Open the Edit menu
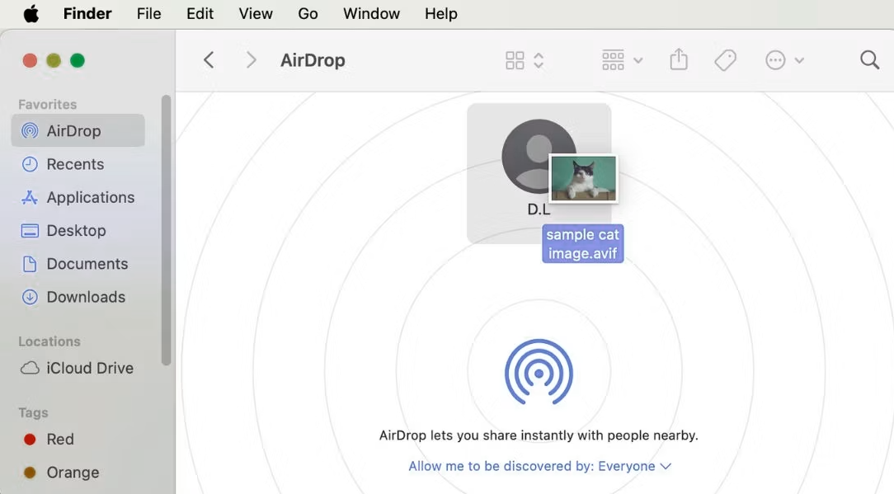This screenshot has width=894, height=494. coord(200,14)
